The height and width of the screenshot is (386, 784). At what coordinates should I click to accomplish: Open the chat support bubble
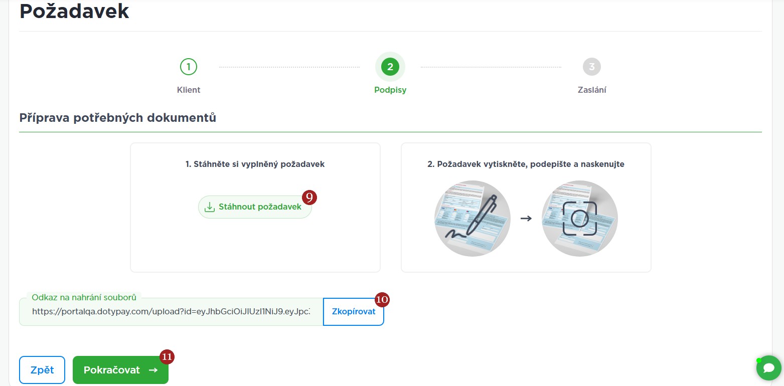click(x=768, y=368)
